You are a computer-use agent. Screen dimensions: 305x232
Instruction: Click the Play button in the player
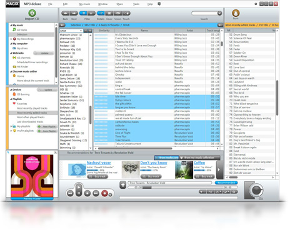coord(79,187)
